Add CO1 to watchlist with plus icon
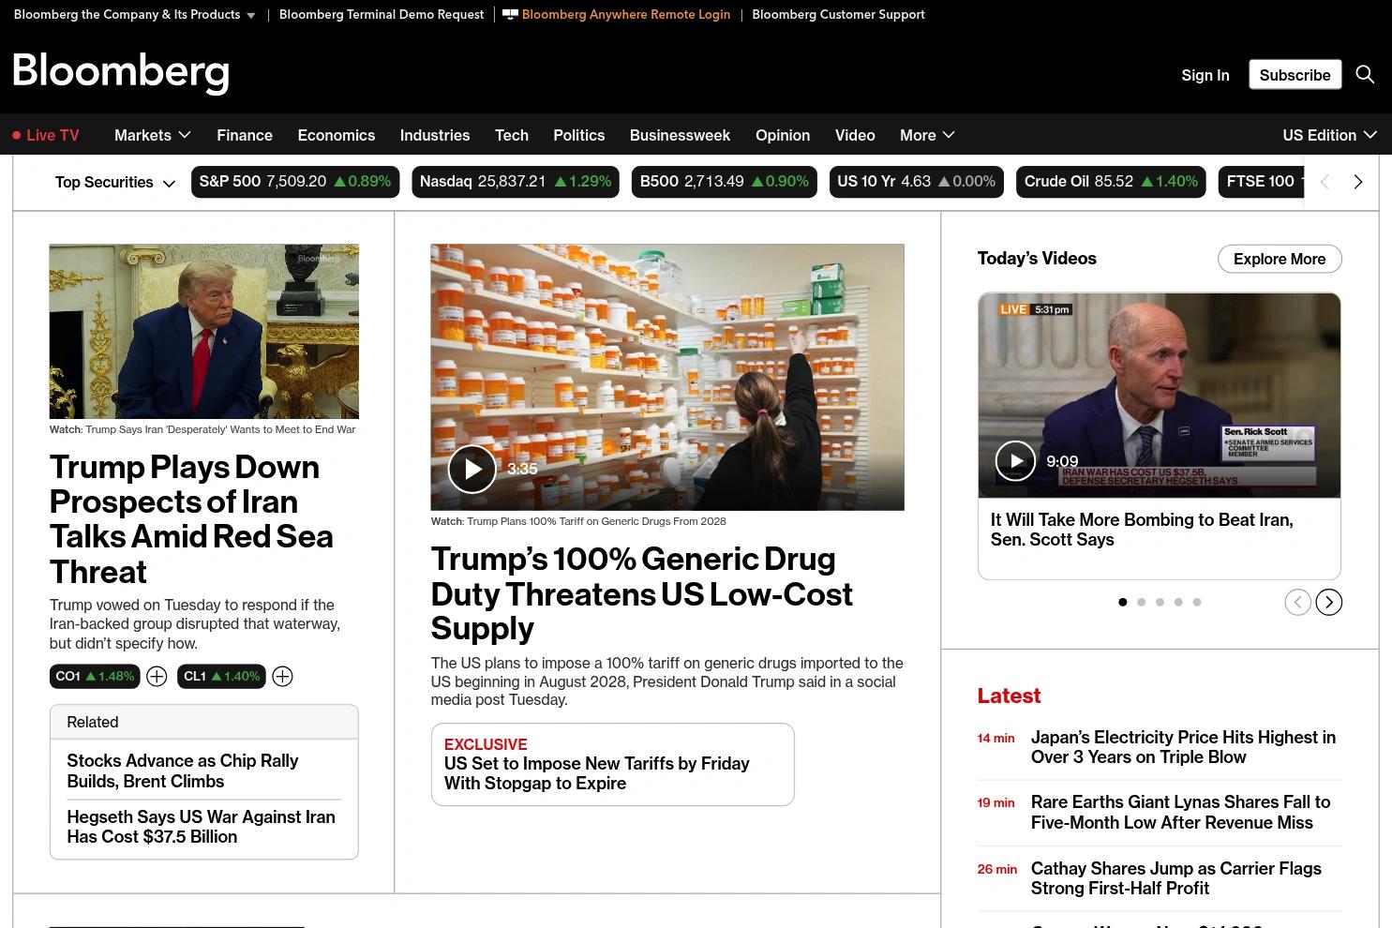The width and height of the screenshot is (1392, 928). coord(157,676)
